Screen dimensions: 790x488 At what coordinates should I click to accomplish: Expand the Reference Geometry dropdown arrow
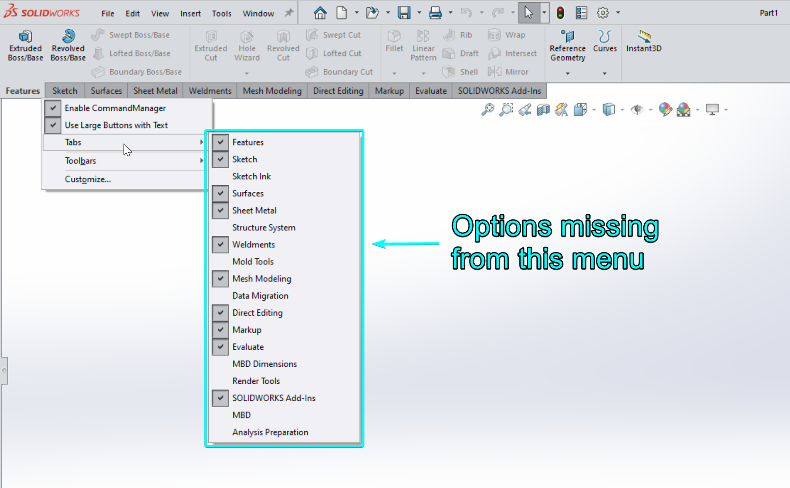[x=568, y=73]
